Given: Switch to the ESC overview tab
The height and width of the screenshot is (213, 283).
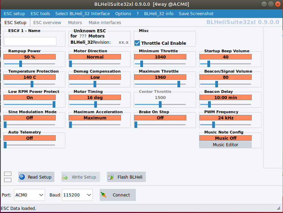Looking at the screenshot, I should tap(47, 23).
